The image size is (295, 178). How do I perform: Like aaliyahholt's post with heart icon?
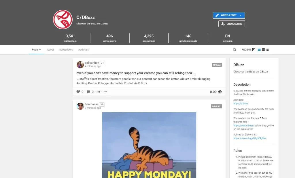(x=78, y=92)
